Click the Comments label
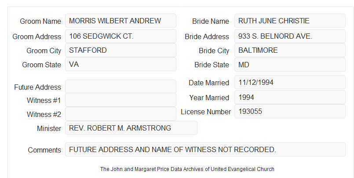Viewport: 354px width, 178px height. pos(44,150)
